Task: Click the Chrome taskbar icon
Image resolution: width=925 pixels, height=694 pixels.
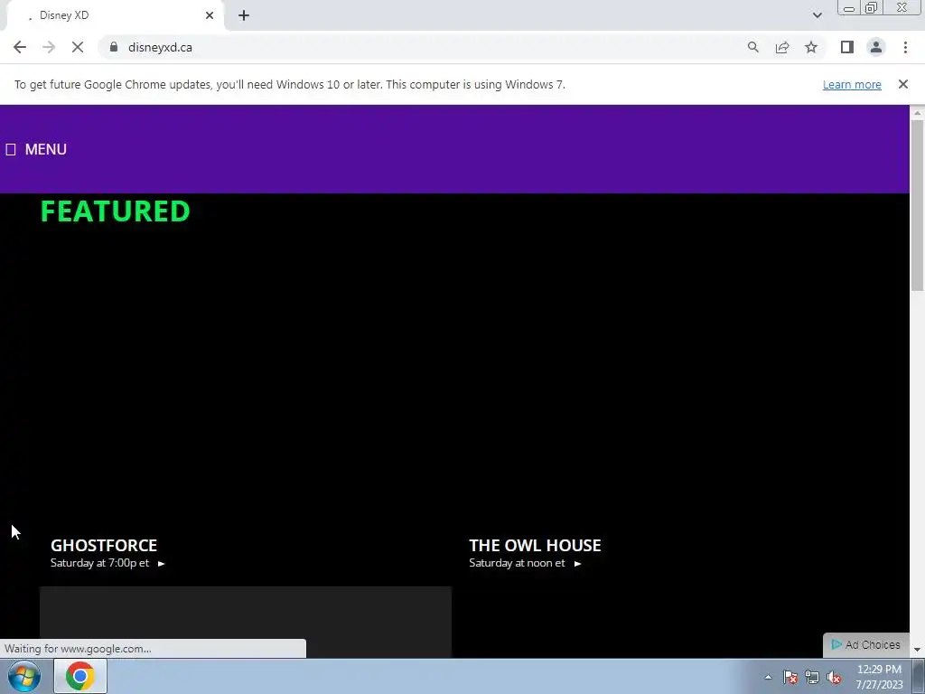Action: [x=80, y=676]
